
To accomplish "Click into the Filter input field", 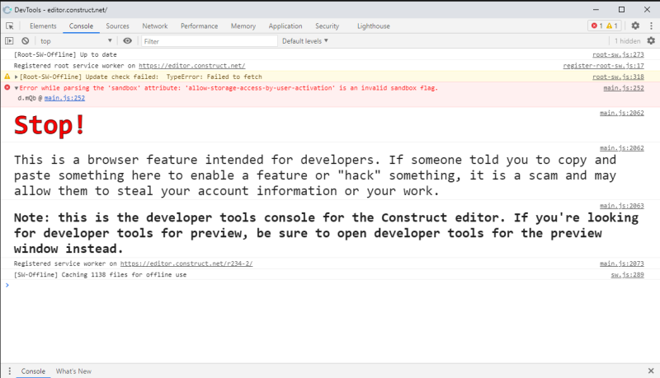I will pyautogui.click(x=210, y=41).
